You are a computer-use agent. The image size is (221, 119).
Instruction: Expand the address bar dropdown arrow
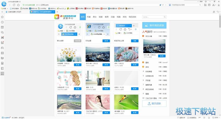(x=166, y=5)
